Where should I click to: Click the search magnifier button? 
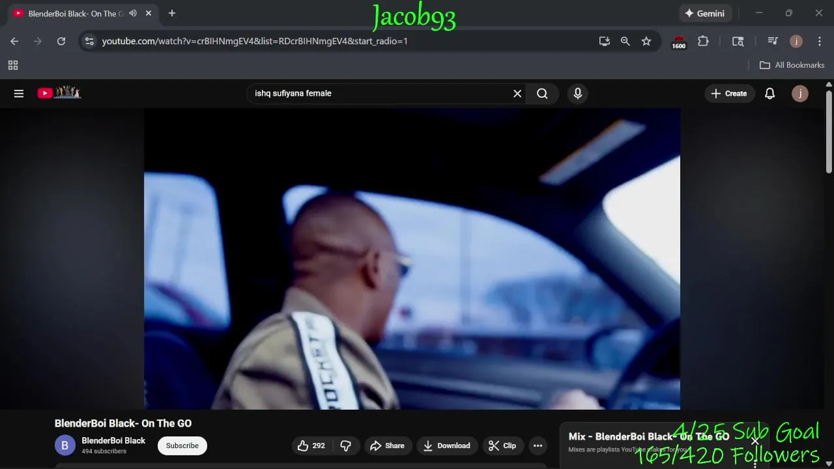[x=542, y=93]
